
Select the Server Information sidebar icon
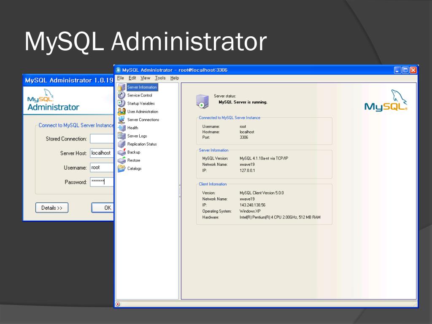click(121, 87)
